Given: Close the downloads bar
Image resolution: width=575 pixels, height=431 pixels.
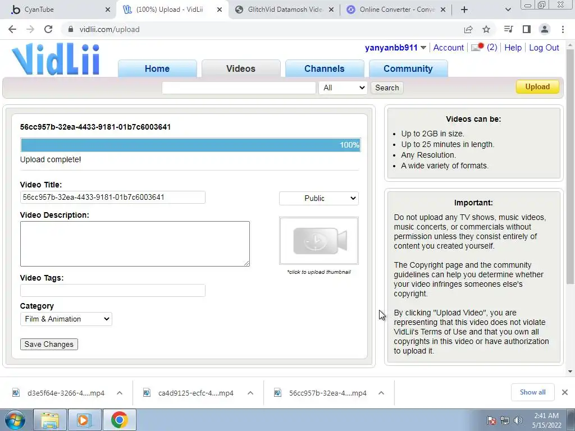Looking at the screenshot, I should pyautogui.click(x=565, y=392).
